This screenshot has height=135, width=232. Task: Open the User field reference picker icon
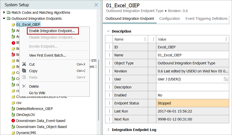(226, 79)
